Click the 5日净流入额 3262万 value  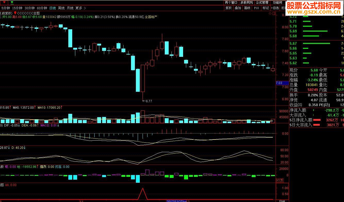click(332, 120)
